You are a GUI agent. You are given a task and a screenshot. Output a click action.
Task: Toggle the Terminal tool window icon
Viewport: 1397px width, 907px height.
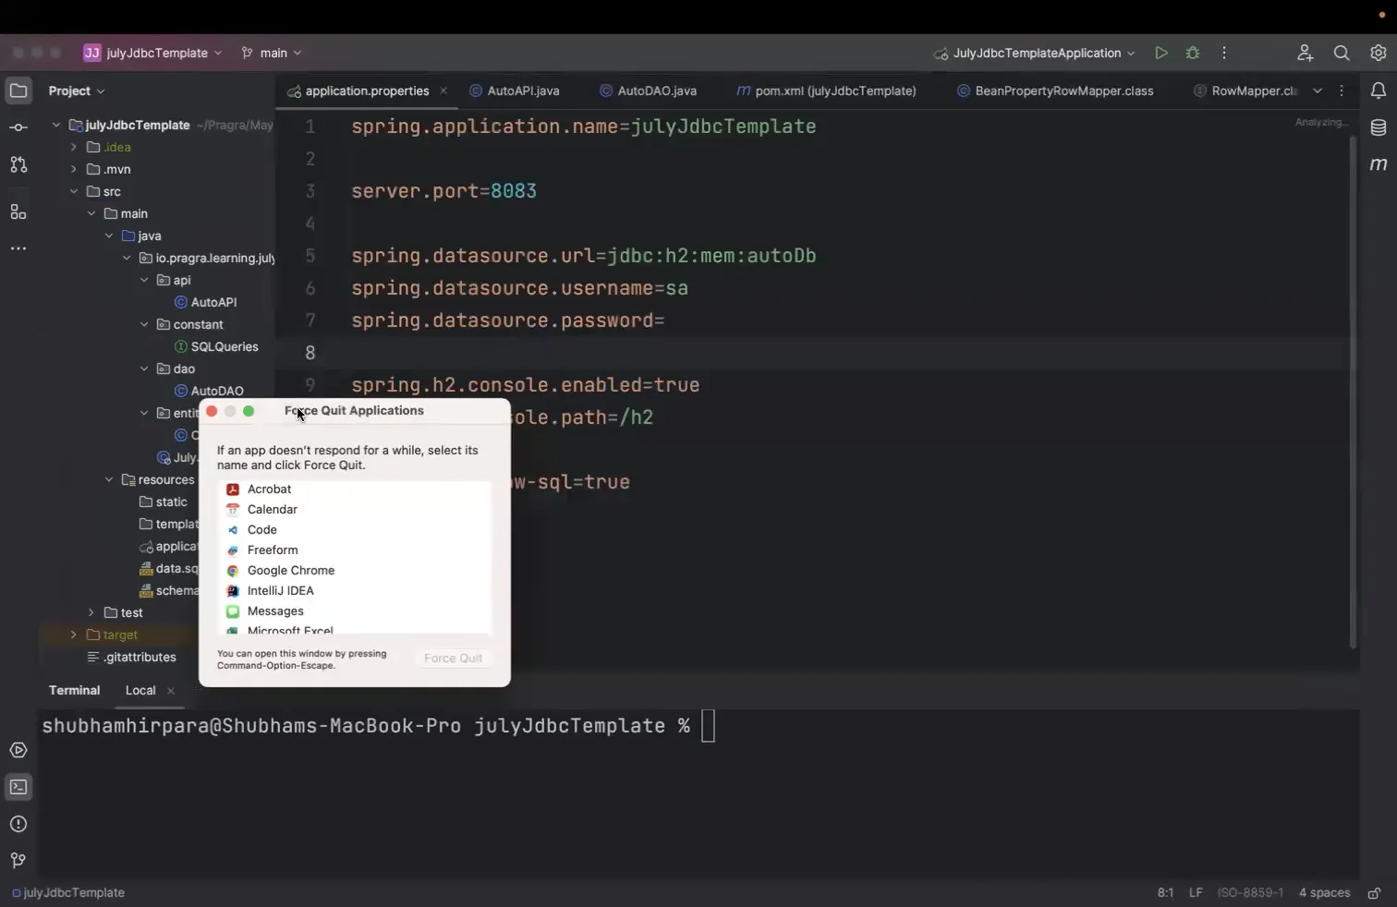(18, 787)
